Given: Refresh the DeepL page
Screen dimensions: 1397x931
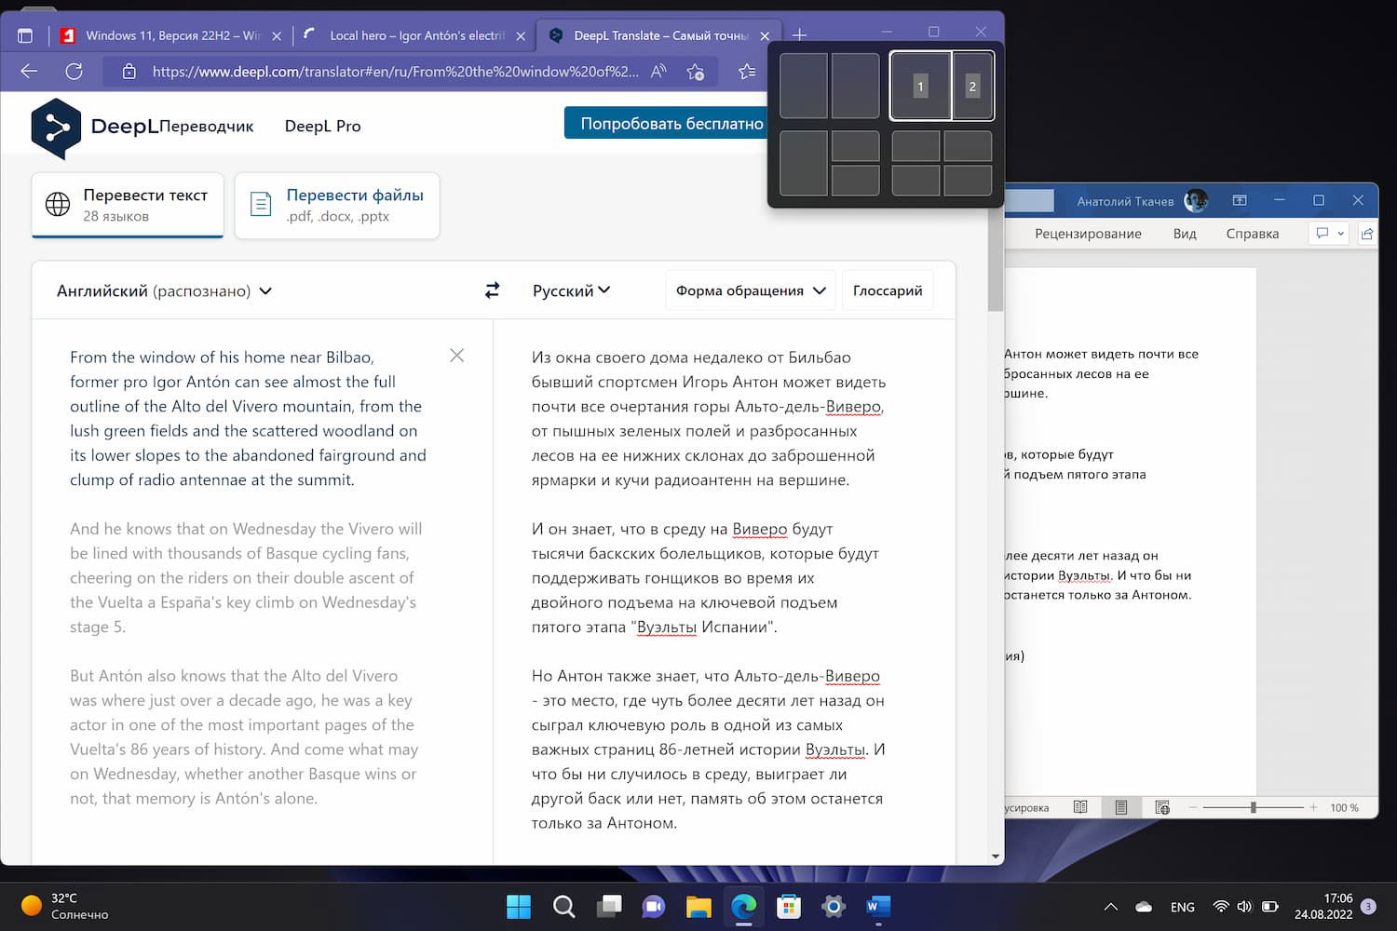Looking at the screenshot, I should [75, 71].
